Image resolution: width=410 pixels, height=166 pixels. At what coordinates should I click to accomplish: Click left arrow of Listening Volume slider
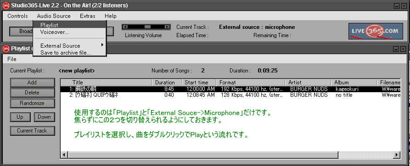[125, 27]
